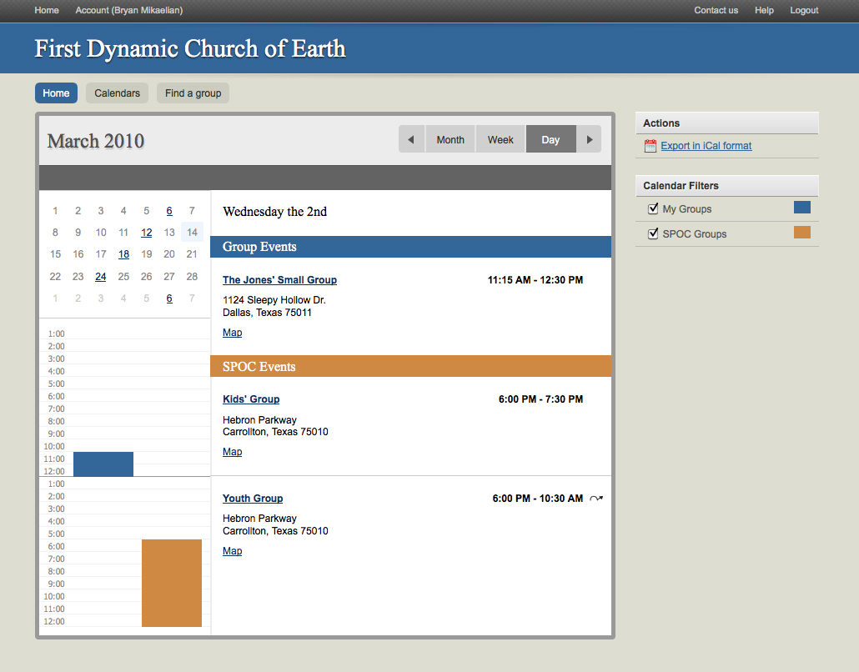
Task: Click the iCal calendar export icon
Action: coord(651,146)
